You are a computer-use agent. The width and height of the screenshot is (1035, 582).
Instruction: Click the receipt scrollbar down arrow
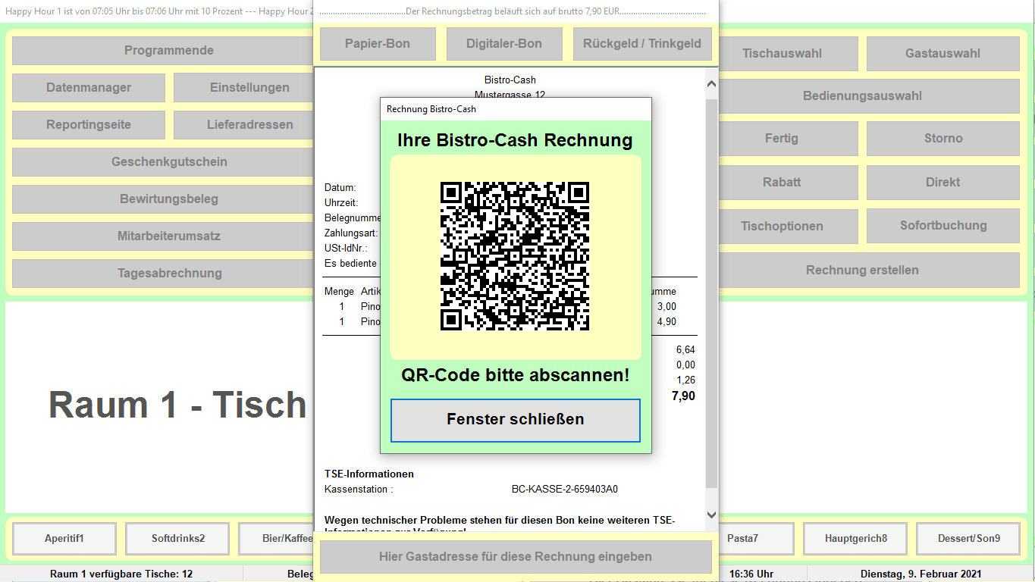711,515
